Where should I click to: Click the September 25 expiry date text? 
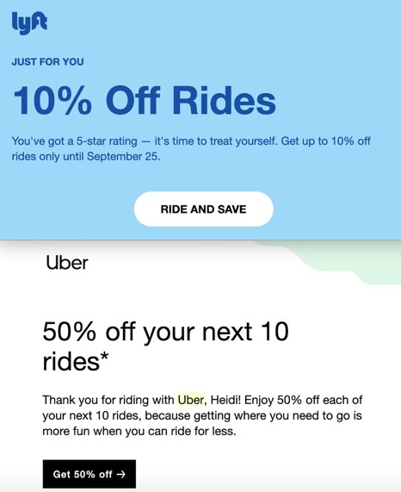tap(123, 156)
